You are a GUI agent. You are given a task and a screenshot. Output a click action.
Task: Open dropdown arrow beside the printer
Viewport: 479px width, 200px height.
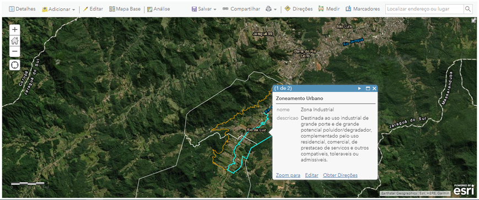tap(275, 9)
